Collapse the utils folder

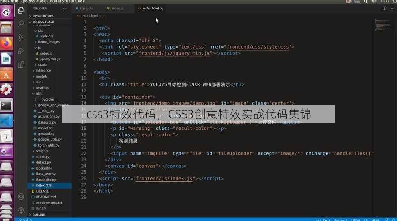[39, 93]
